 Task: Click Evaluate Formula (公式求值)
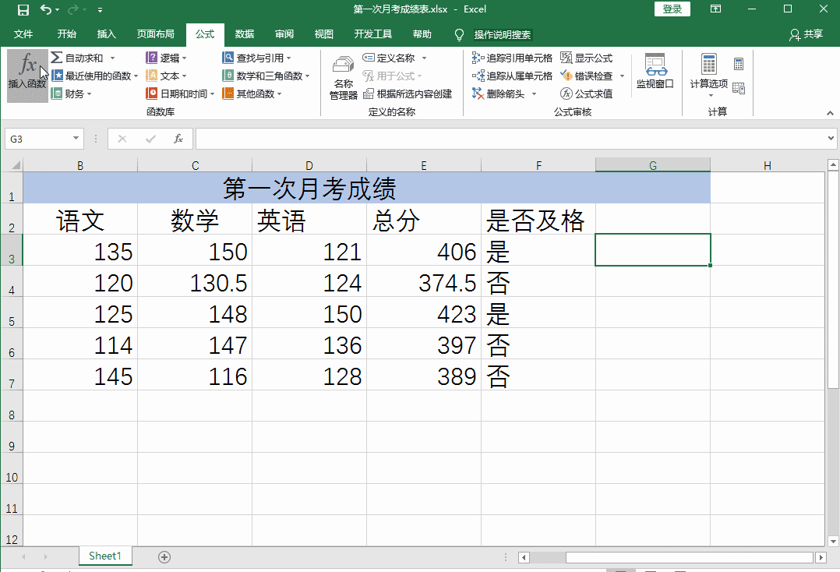(586, 94)
